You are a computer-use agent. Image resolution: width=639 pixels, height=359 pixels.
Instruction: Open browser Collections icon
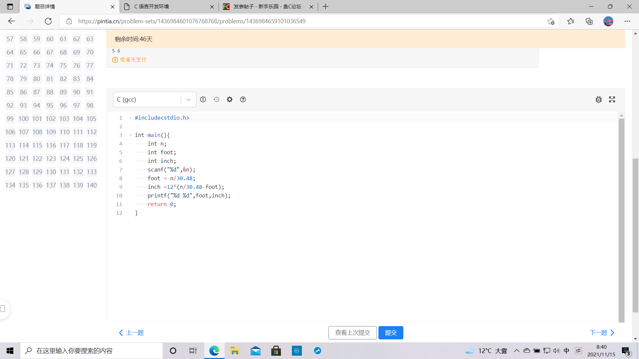589,21
